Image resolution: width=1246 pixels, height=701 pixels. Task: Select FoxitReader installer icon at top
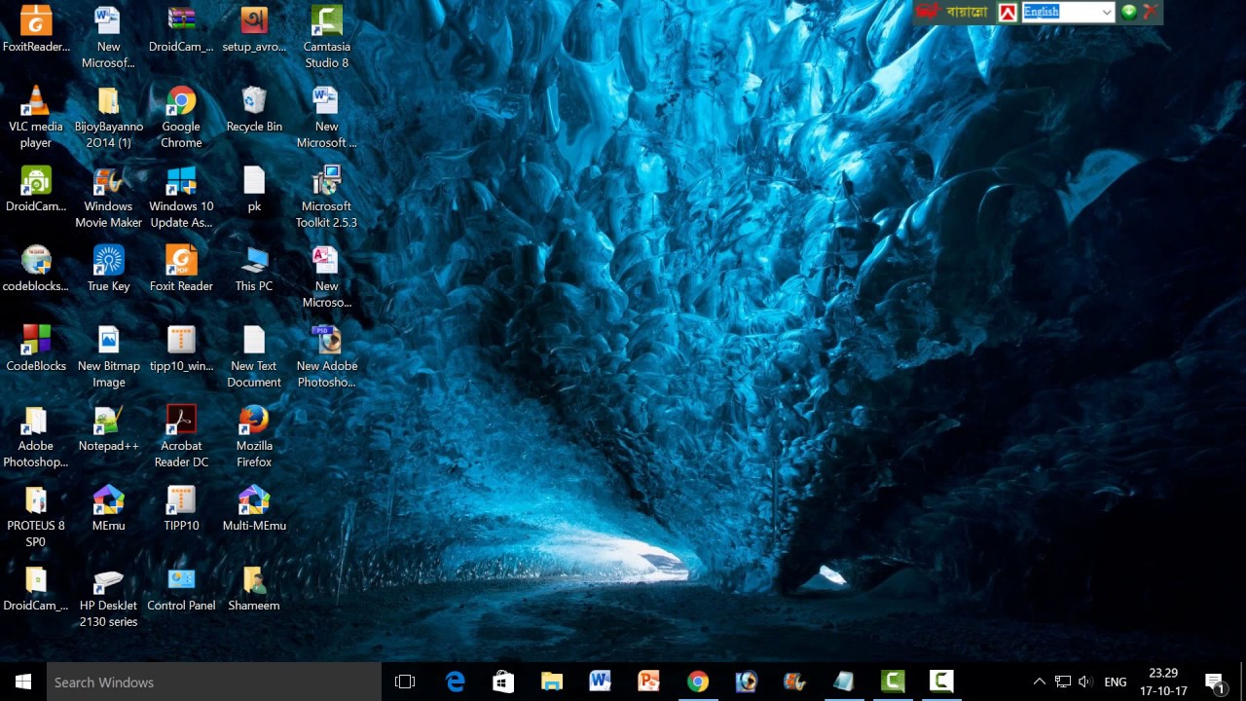pyautogui.click(x=36, y=29)
